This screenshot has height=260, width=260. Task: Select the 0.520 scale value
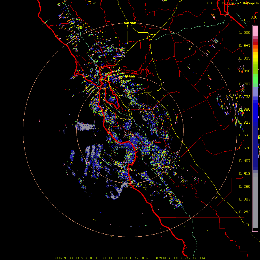245,148
